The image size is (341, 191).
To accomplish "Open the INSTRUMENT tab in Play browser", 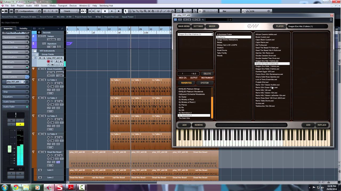I will (x=207, y=78).
